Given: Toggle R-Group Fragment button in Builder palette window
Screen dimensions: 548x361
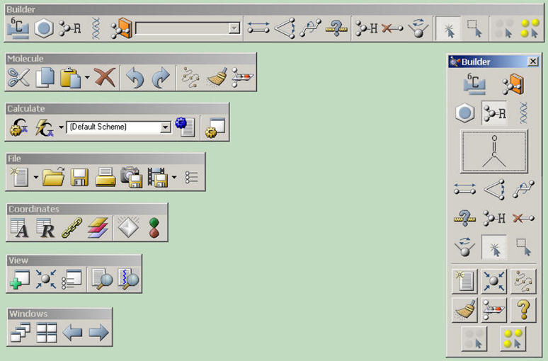Looking at the screenshot, I should click(x=494, y=113).
